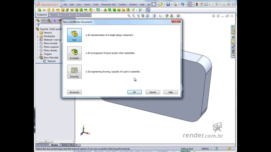
Task: Expand the Open file dropdown arrow
Action: click(x=164, y=5)
